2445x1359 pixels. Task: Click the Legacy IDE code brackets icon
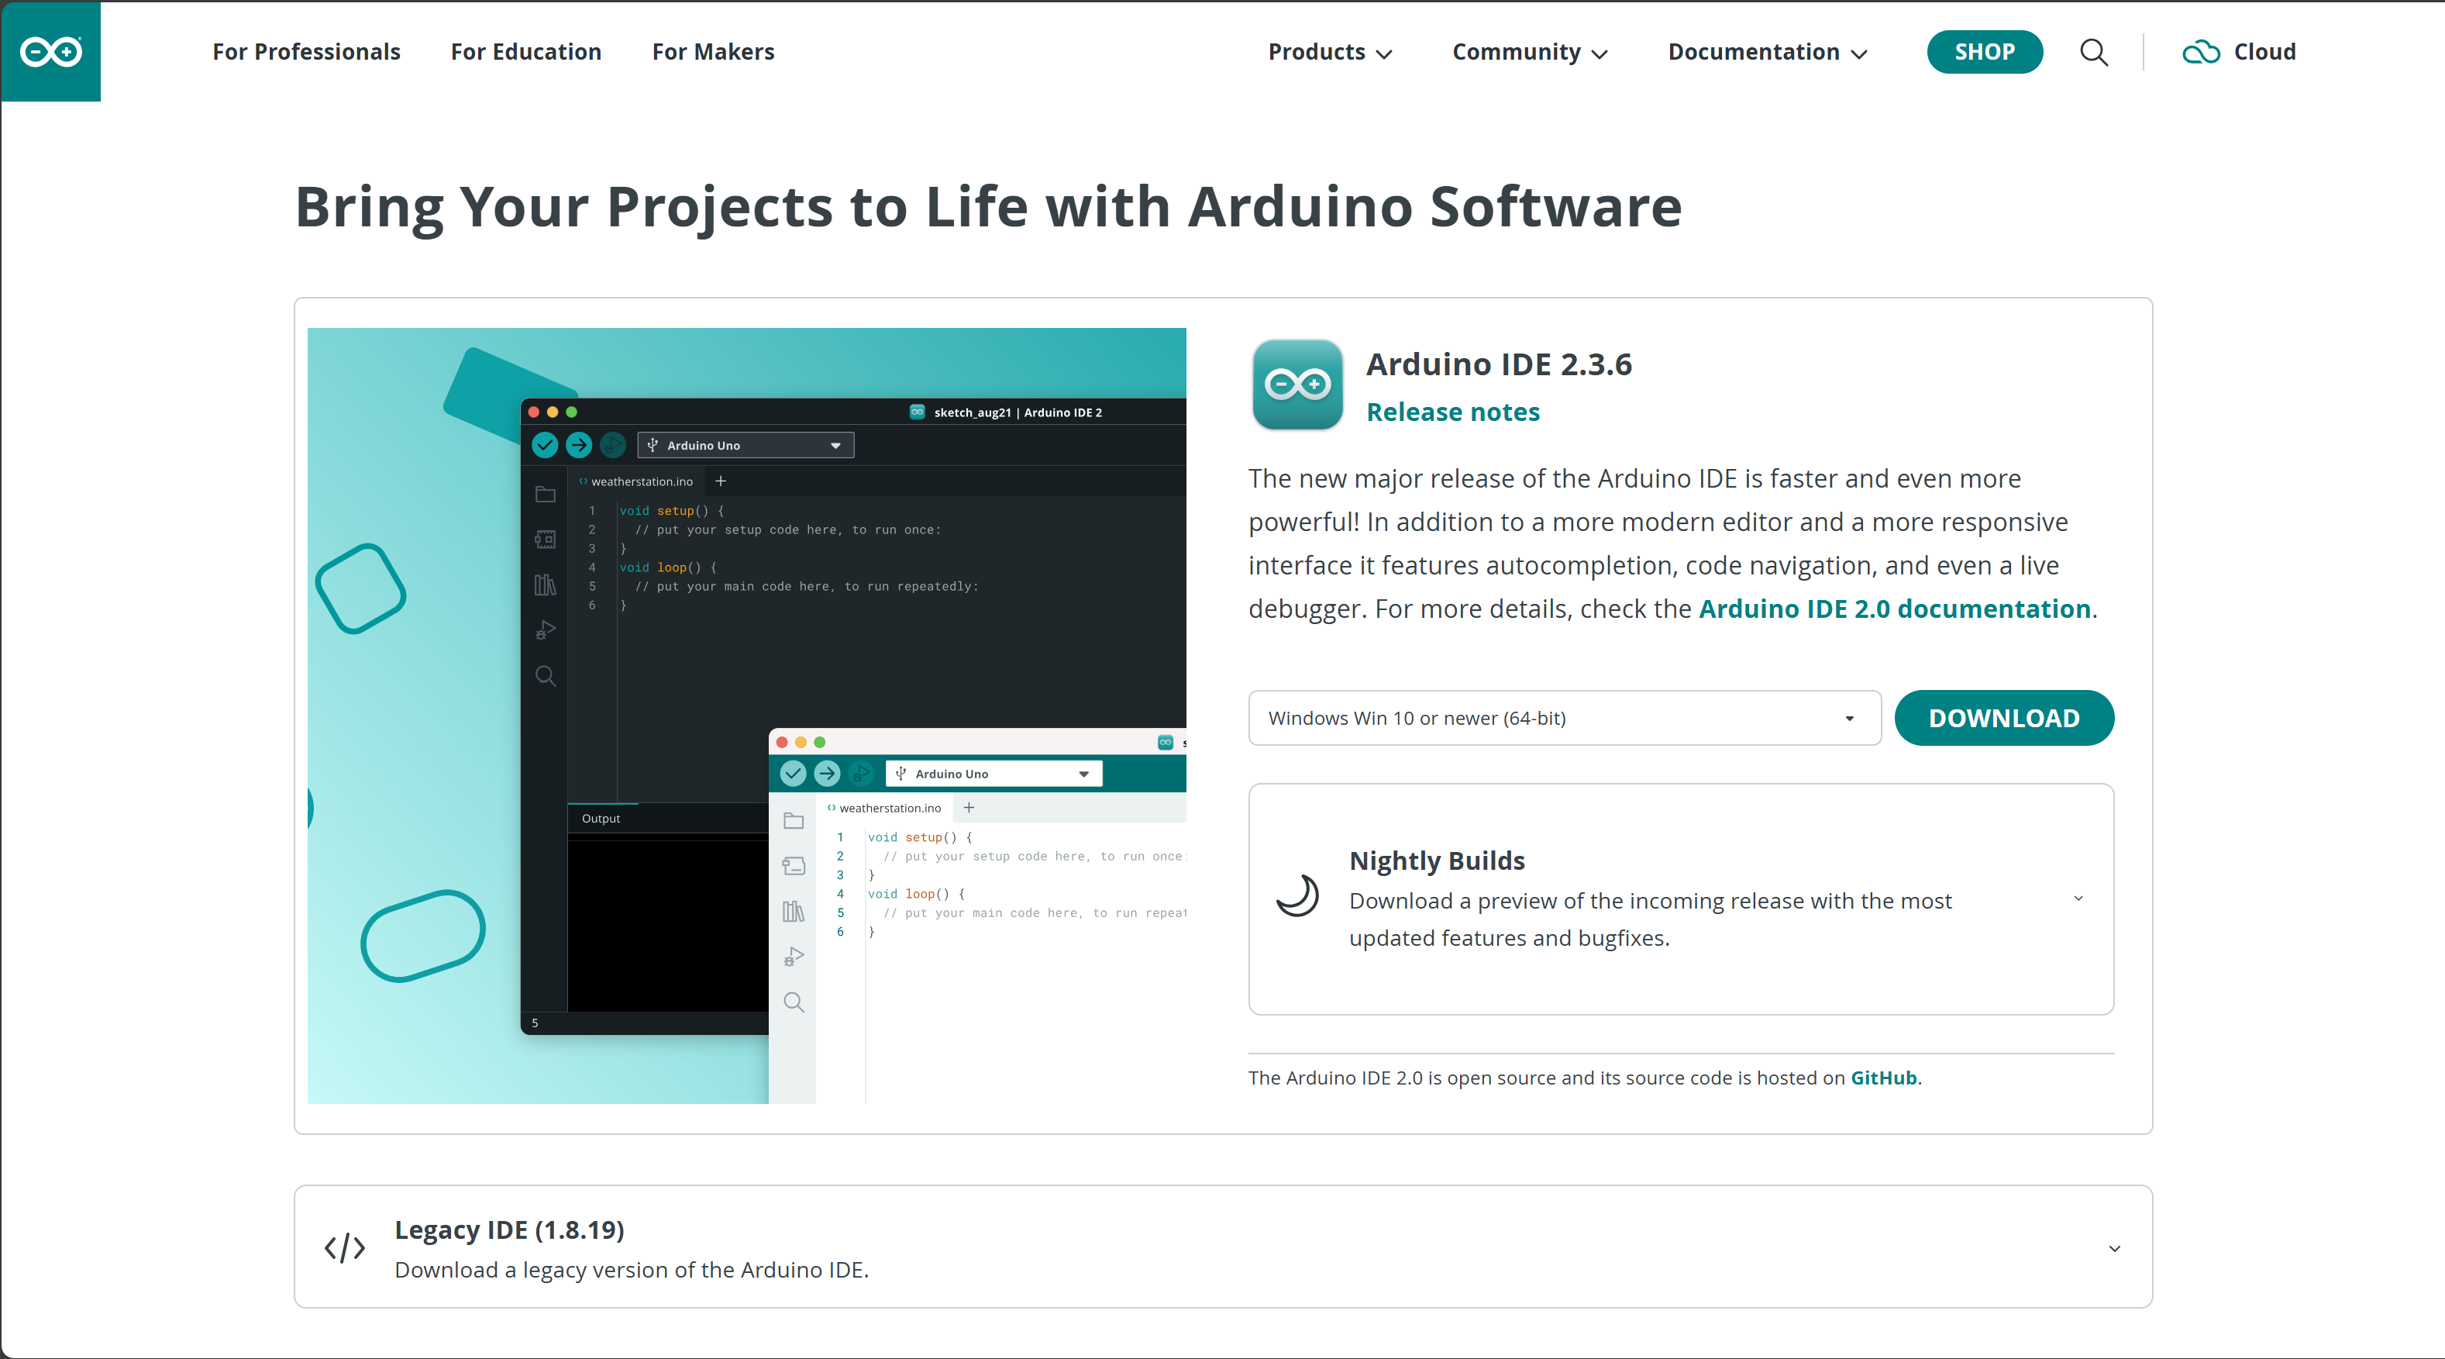tap(345, 1247)
